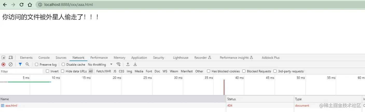Toggle the network filter funnel icon
365x112 pixels.
pyautogui.click(x=20, y=64)
